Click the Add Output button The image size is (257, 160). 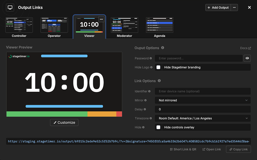[x=218, y=7]
